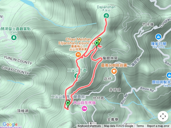
Task: Select the firefly viewing Park tree icon
Action: [x=14, y=38]
